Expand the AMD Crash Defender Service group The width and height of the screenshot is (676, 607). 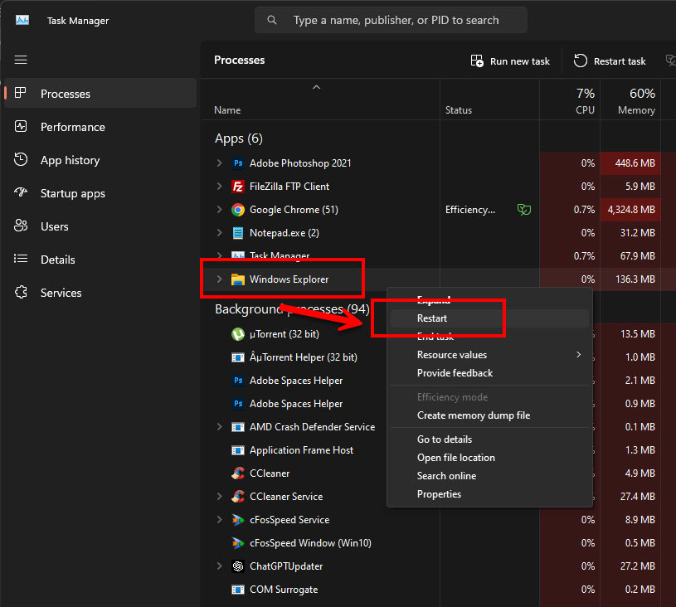pos(220,427)
